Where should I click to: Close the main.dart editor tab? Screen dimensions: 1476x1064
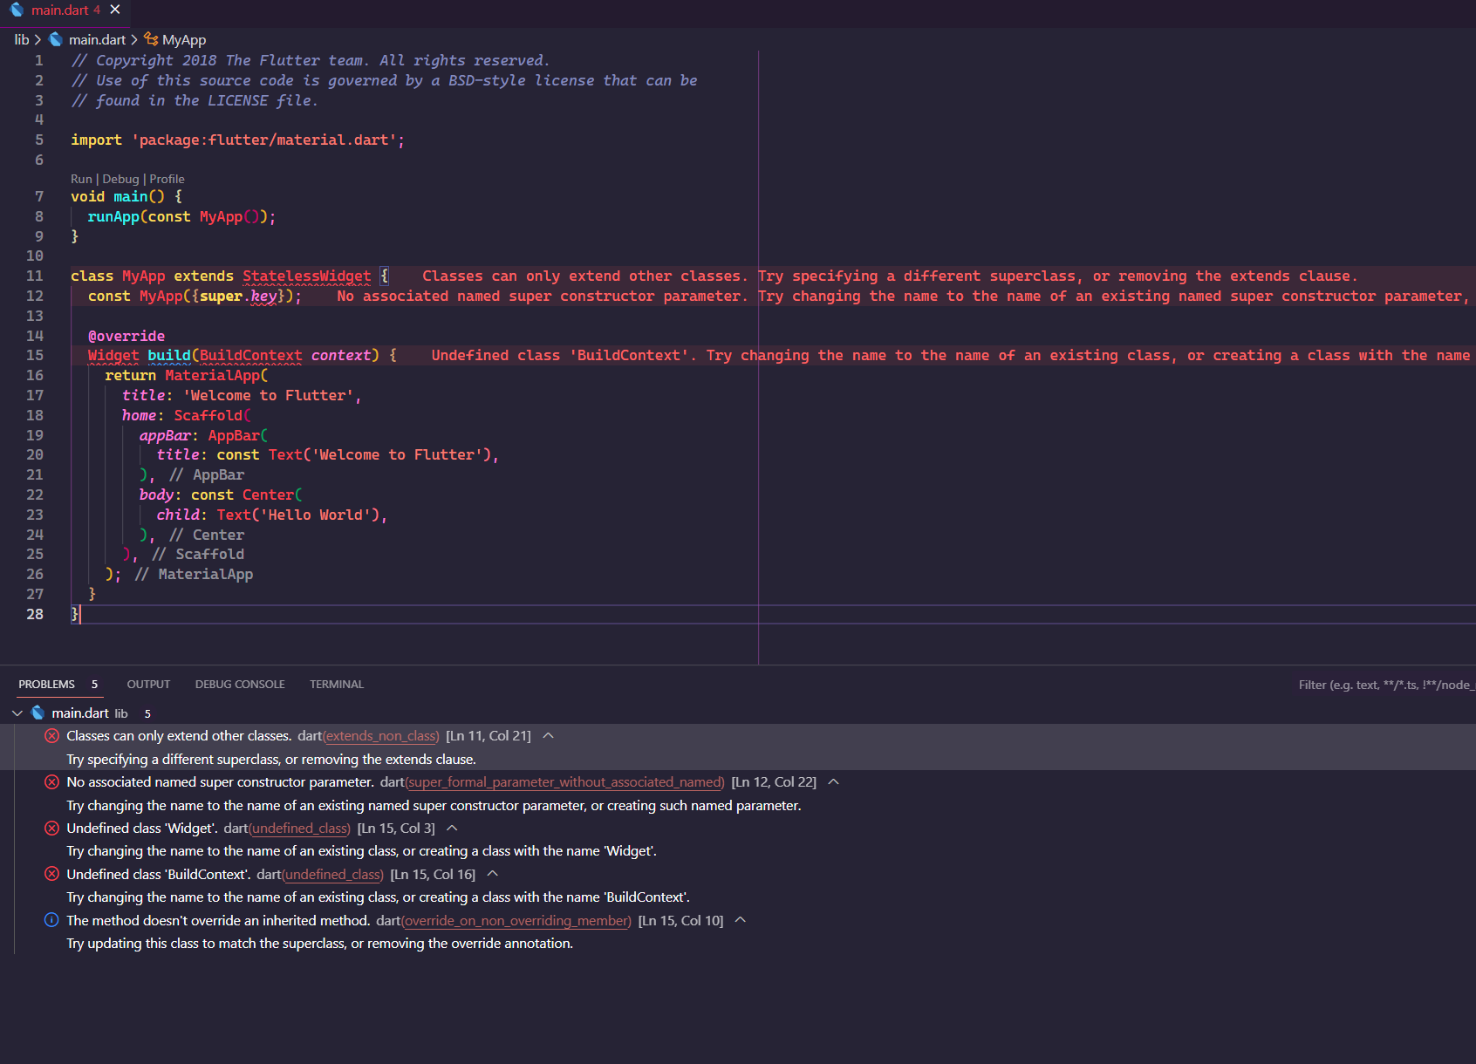pos(115,10)
